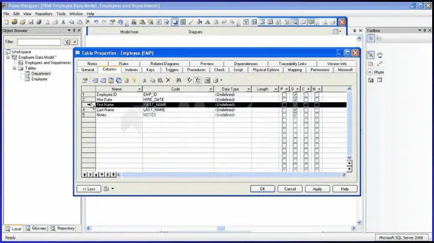
Task: Open the General tab
Action: pyautogui.click(x=88, y=70)
